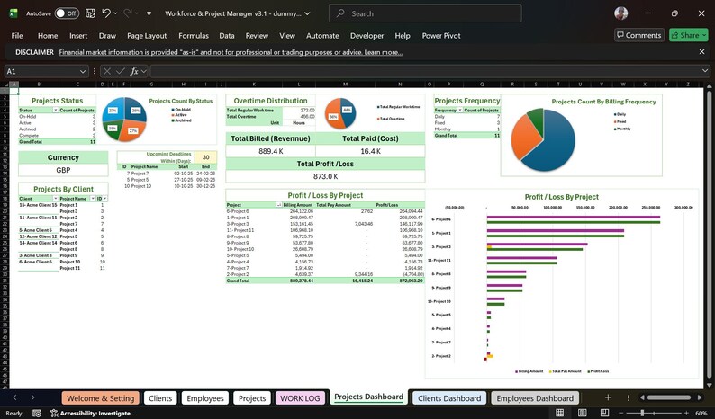Click the green Profit/Loss legend swatch

point(589,371)
